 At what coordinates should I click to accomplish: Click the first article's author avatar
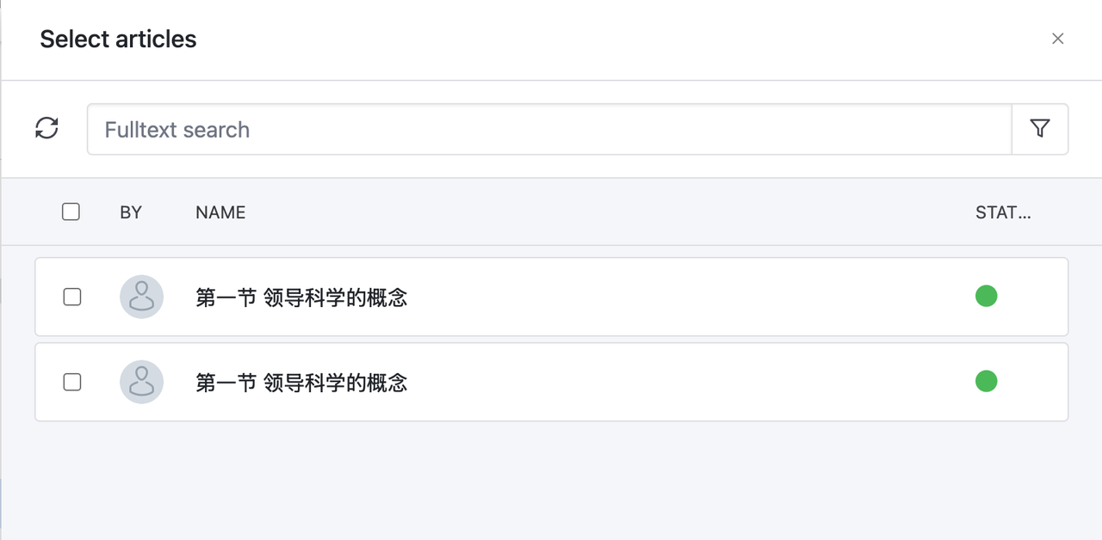pyautogui.click(x=141, y=297)
